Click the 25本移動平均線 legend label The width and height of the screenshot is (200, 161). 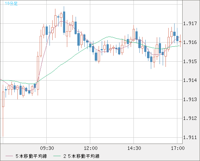[x=82, y=156]
